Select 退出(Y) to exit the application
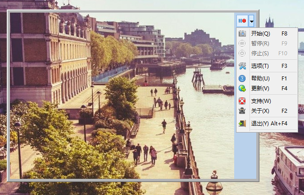The image size is (304, 195). tap(260, 124)
